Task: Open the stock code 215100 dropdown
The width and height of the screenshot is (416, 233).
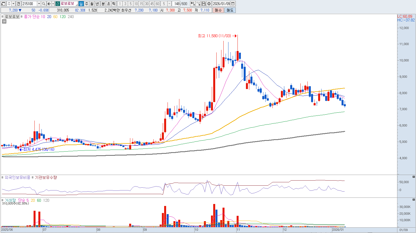Action: [x=39, y=4]
